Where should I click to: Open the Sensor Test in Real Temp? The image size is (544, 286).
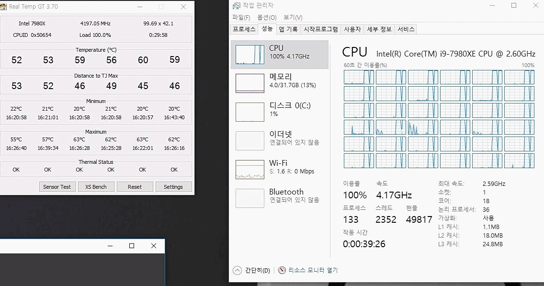point(57,187)
